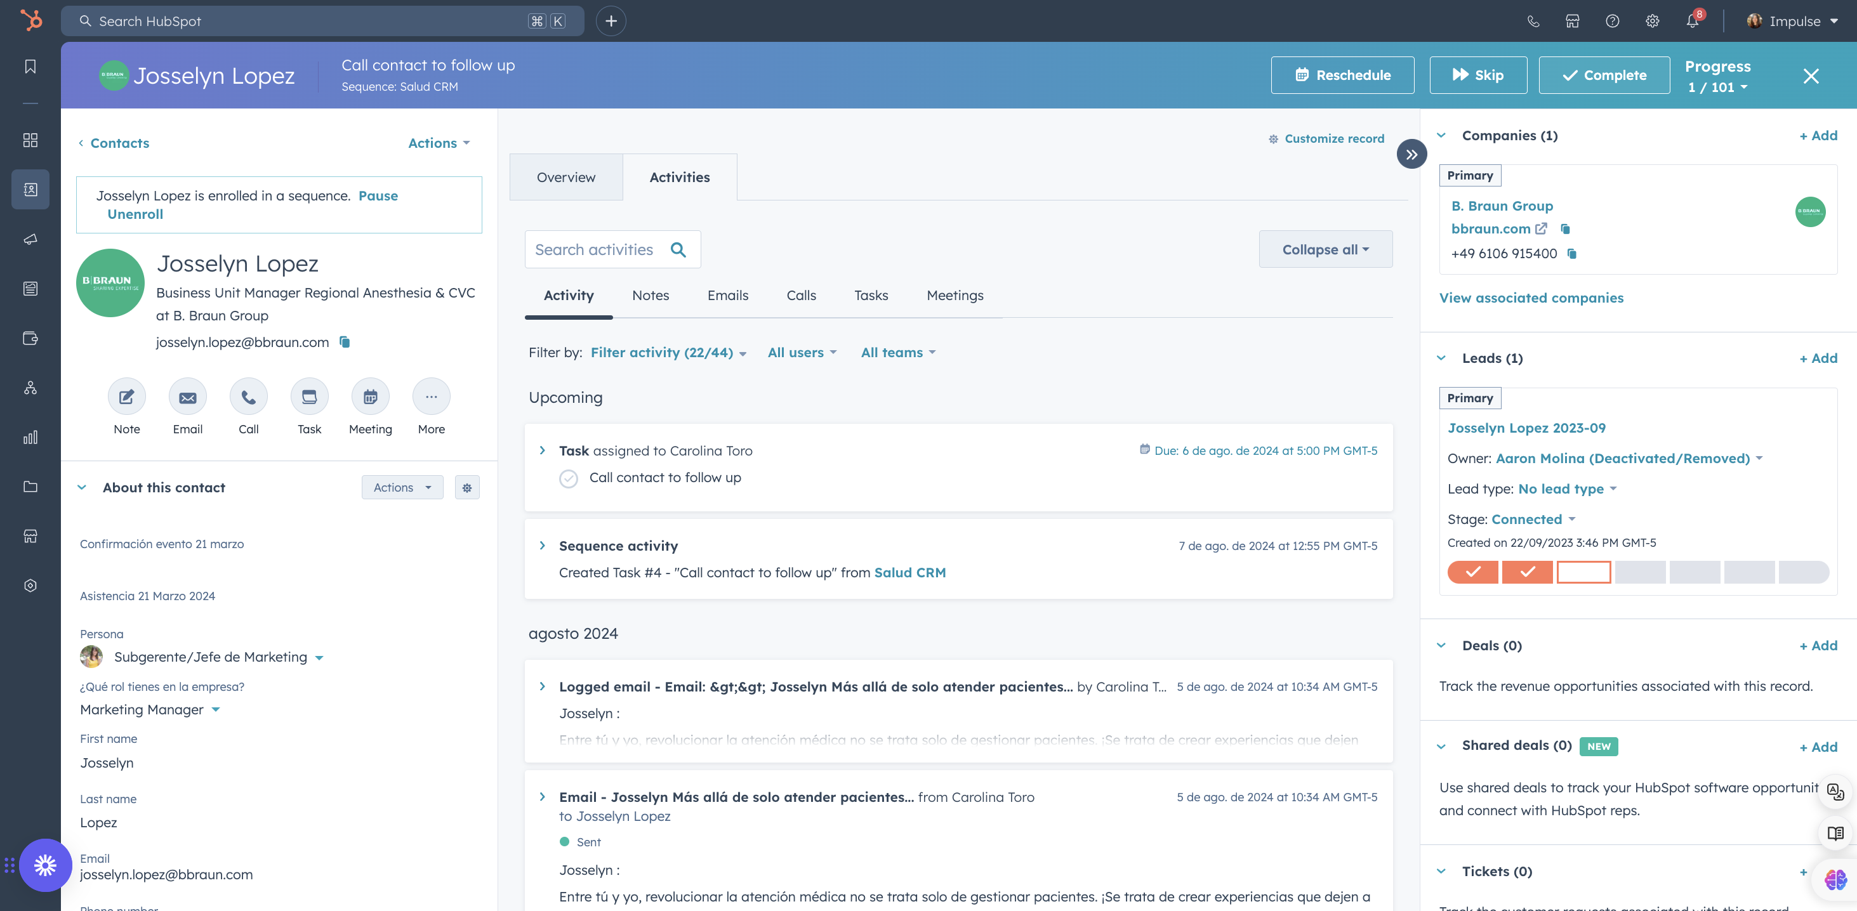Copy the contact email address icon
This screenshot has width=1857, height=911.
(345, 343)
